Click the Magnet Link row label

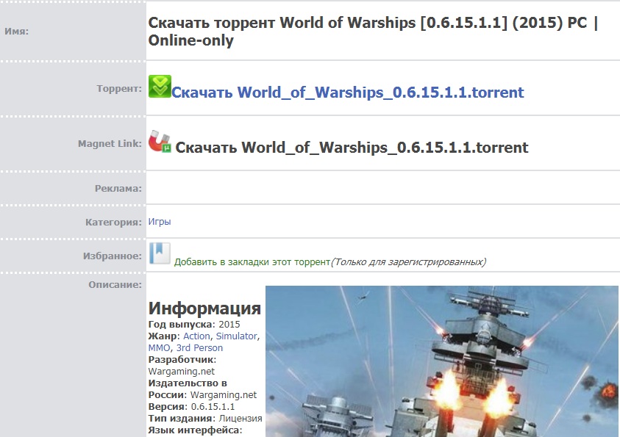110,144
